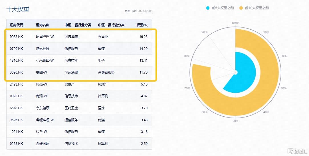This screenshot has width=309, height=156.
Task: Click 腾讯控股 in the name column
Action: [43, 49]
